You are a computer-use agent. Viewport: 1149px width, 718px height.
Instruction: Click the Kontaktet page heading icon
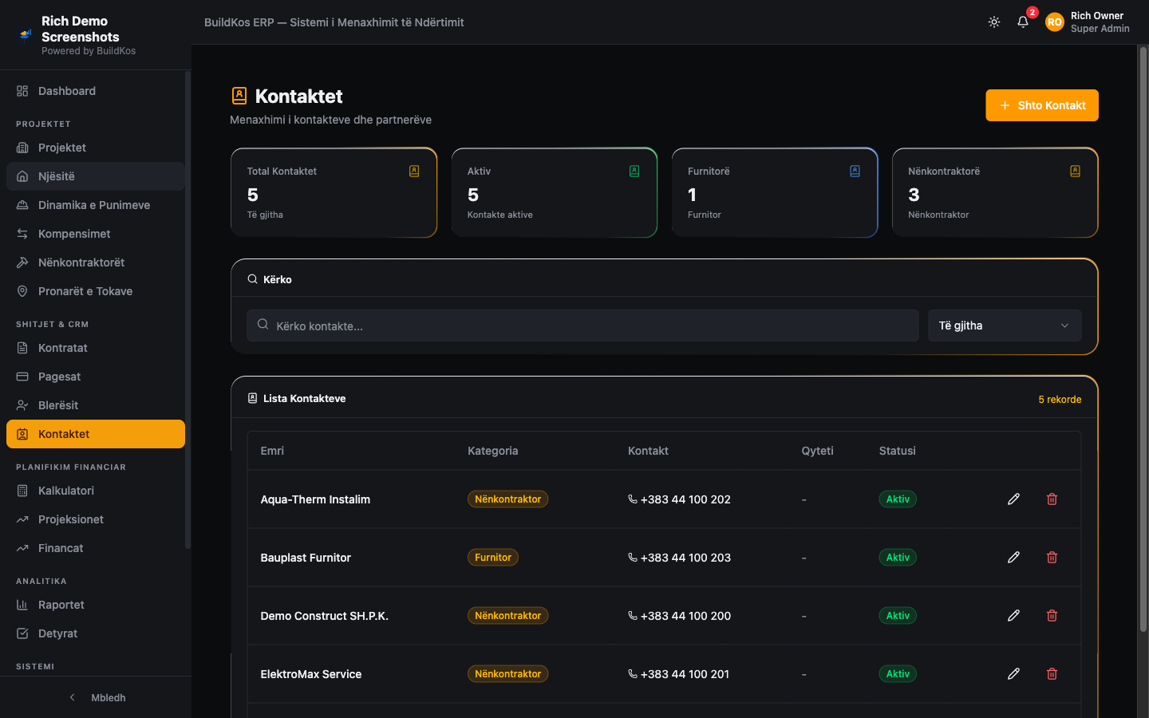point(239,96)
